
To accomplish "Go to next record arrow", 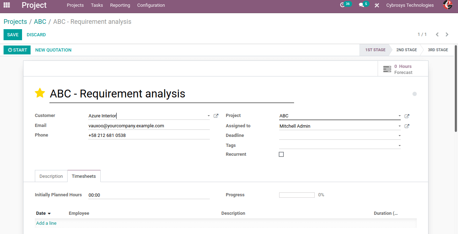I will (447, 34).
